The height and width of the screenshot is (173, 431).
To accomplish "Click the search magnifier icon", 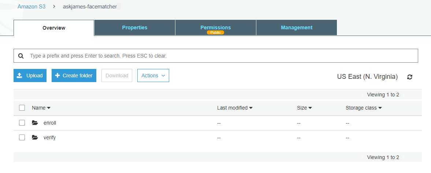I will tap(21, 56).
